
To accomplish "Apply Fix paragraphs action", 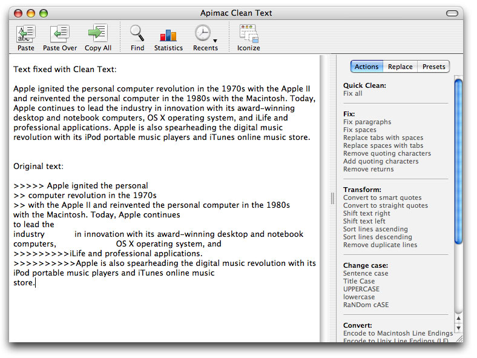I will (367, 122).
